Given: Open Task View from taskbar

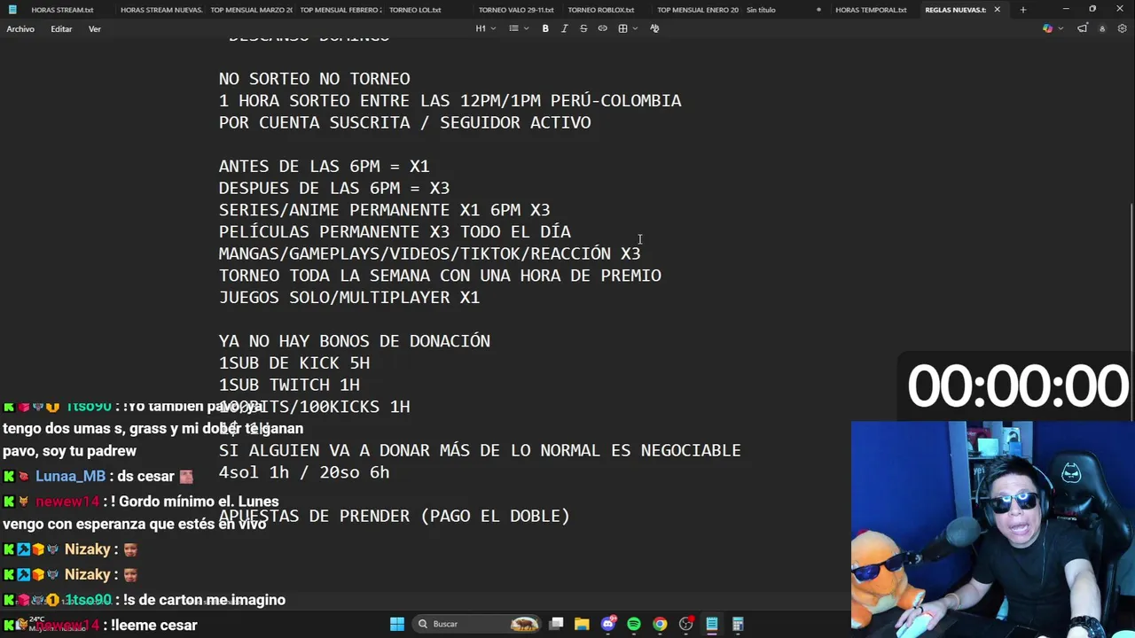Looking at the screenshot, I should 556,624.
